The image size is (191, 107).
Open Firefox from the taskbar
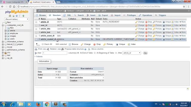coord(38,104)
